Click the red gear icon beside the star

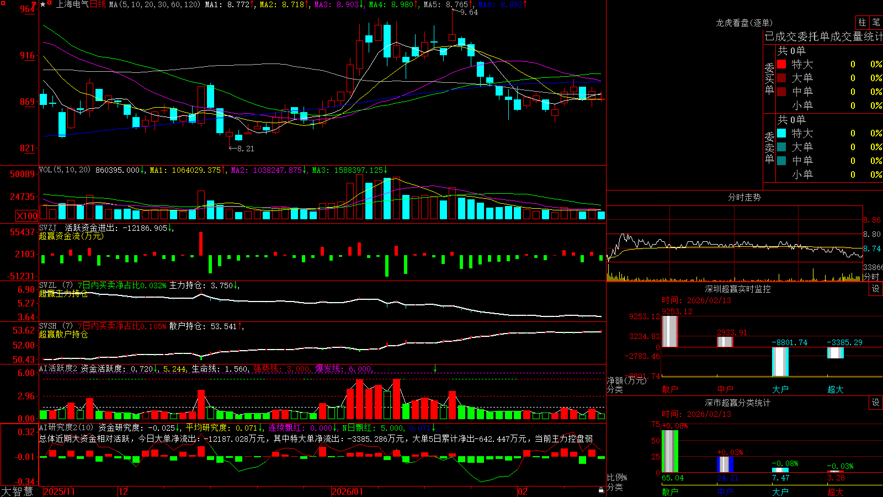point(50,4)
